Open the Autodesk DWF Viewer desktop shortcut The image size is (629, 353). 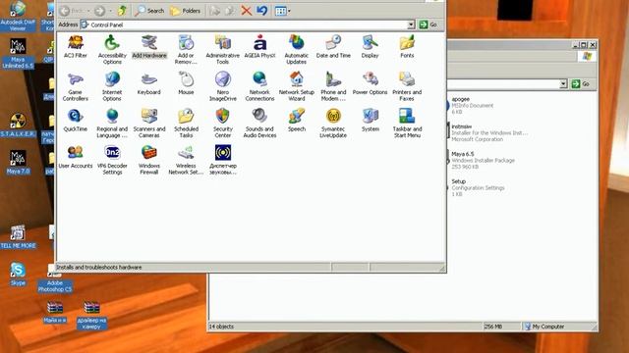coord(18,16)
